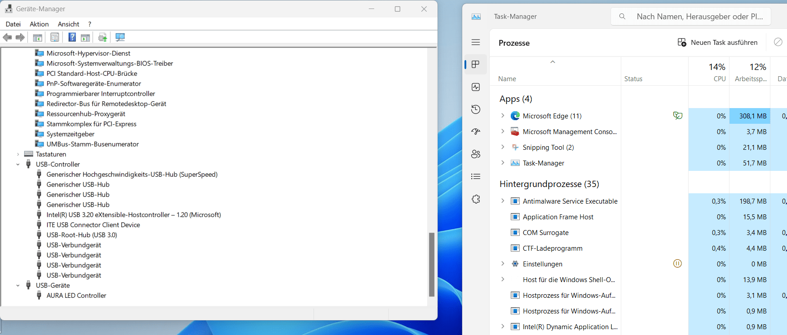Open the users icon in Task-Manager sidebar

pos(476,154)
